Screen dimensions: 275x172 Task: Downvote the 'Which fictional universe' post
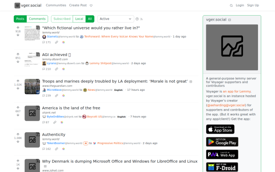coord(18,35)
